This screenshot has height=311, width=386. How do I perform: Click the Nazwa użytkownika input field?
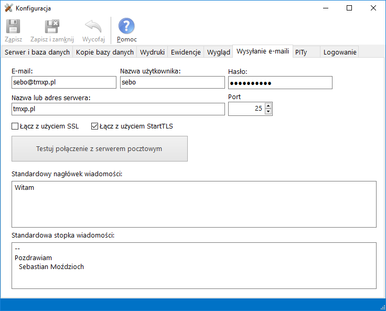(x=173, y=82)
